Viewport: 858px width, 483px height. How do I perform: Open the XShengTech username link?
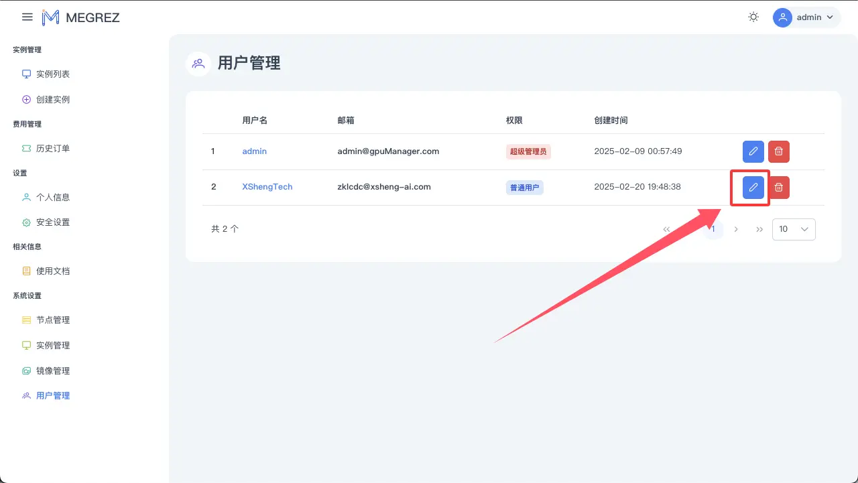coord(267,187)
